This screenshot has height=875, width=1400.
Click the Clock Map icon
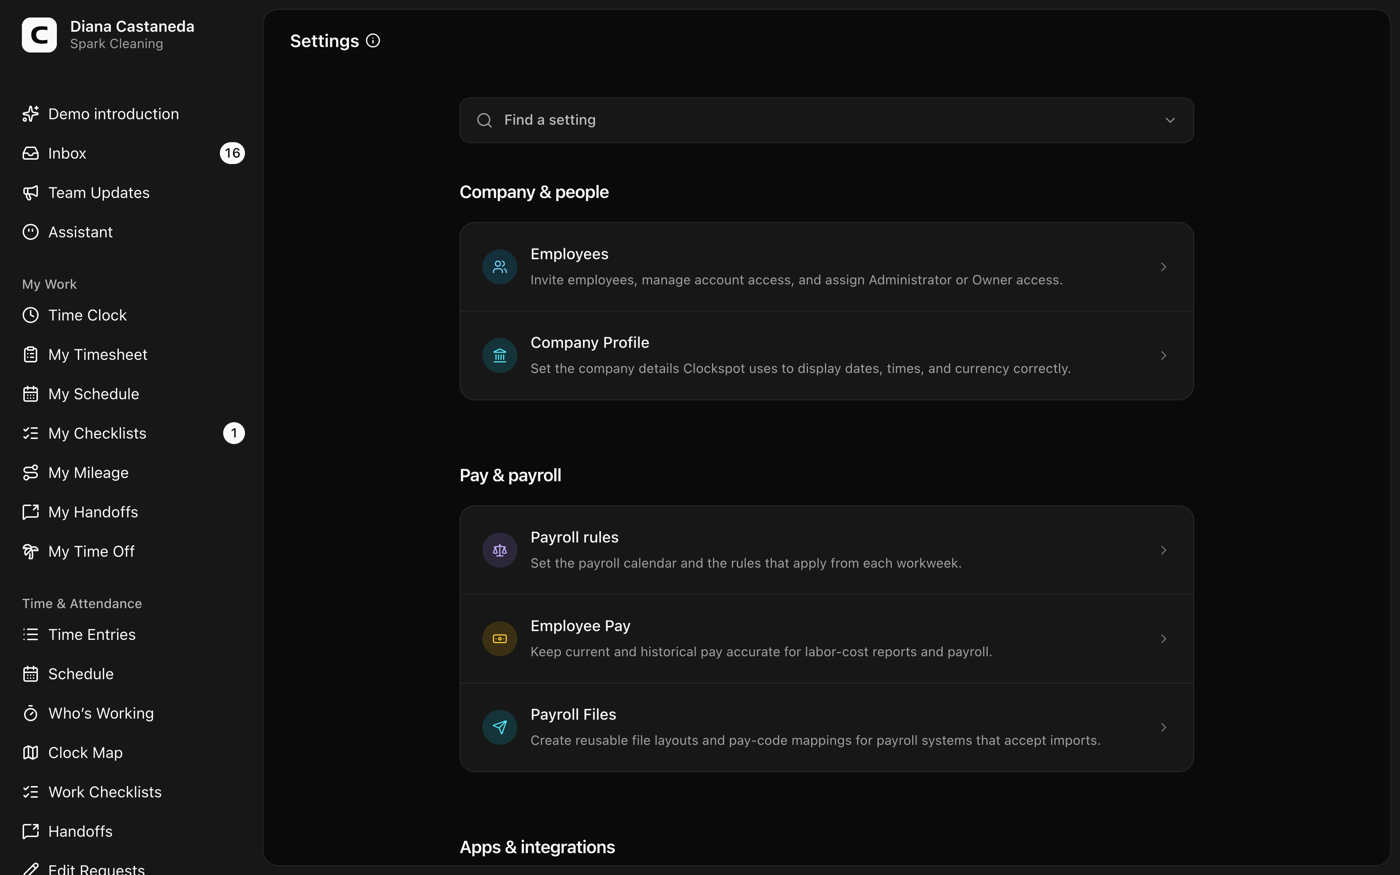click(x=31, y=753)
